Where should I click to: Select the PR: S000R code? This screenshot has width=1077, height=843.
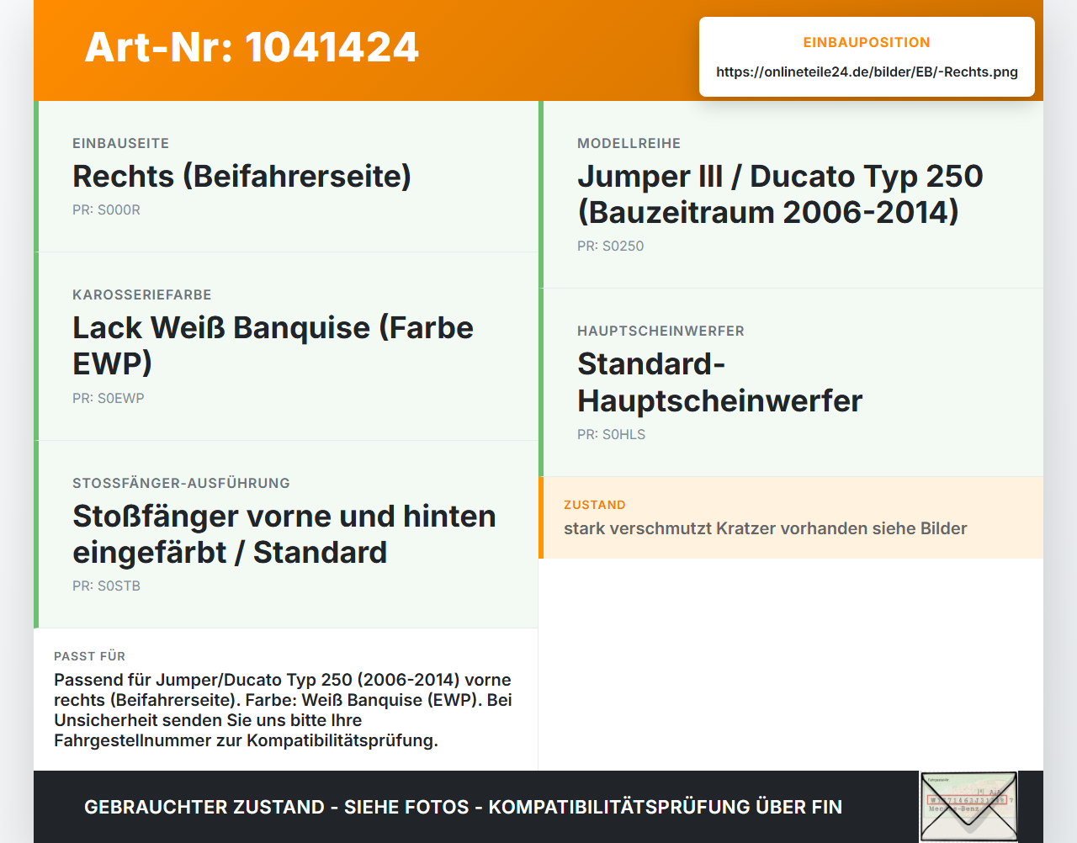coord(106,210)
